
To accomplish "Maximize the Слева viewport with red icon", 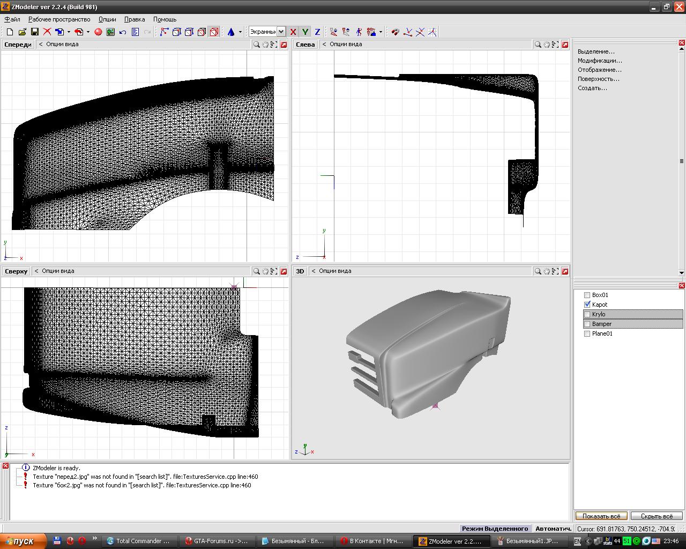I will tap(564, 44).
